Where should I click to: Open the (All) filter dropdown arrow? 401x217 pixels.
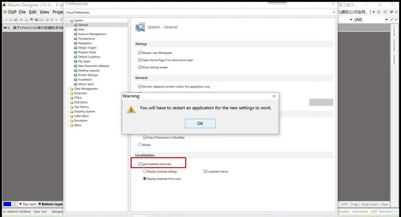coord(387,20)
